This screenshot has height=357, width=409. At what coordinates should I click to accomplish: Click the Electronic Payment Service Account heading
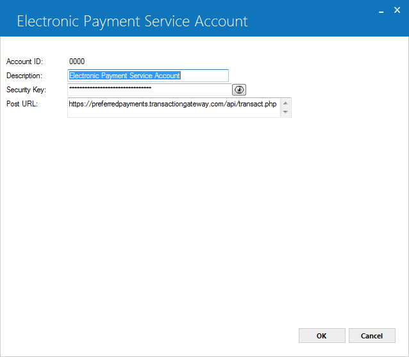[x=132, y=21]
